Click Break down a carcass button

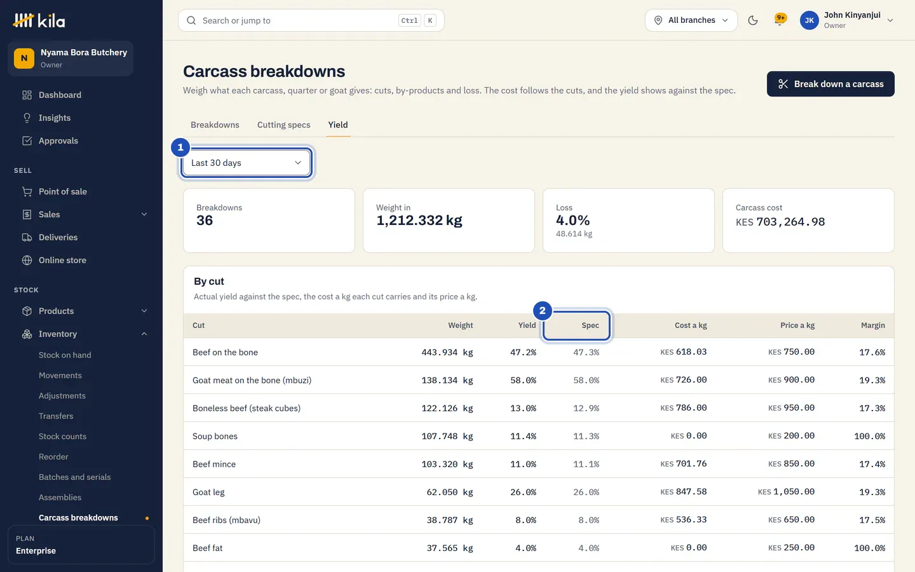pyautogui.click(x=830, y=84)
